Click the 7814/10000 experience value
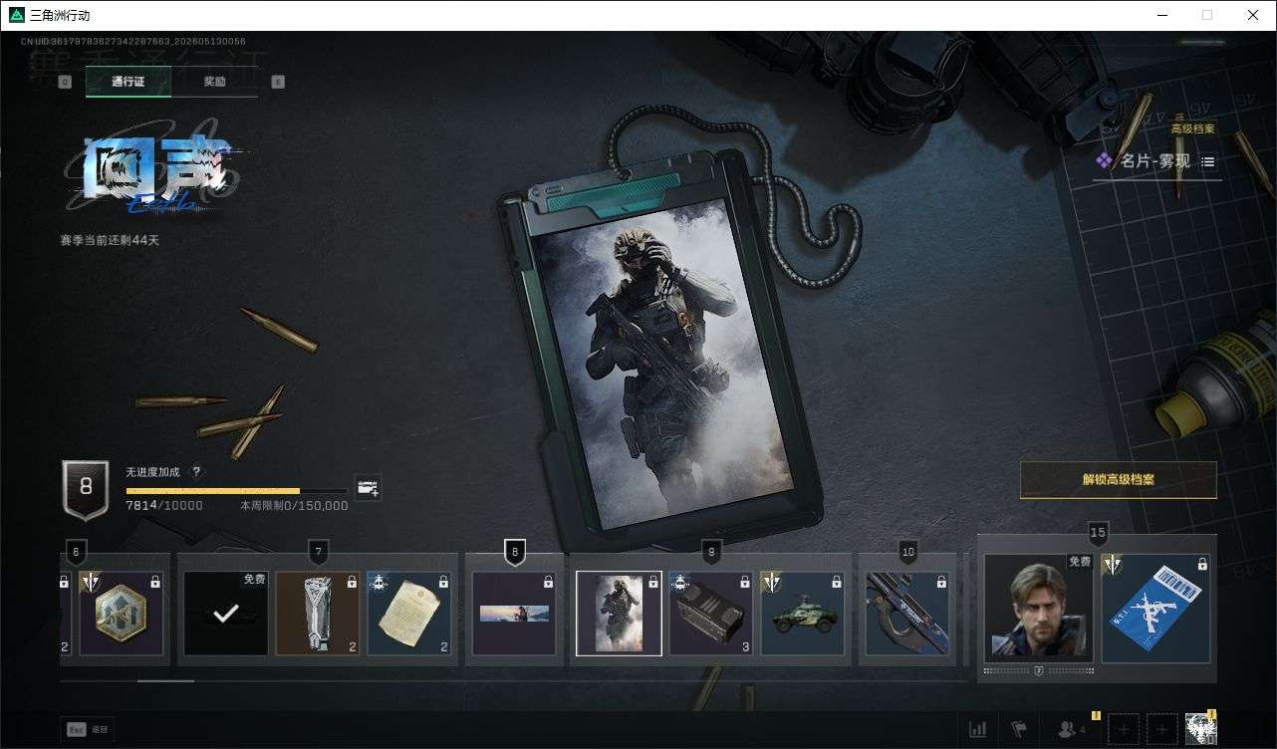 (x=164, y=506)
